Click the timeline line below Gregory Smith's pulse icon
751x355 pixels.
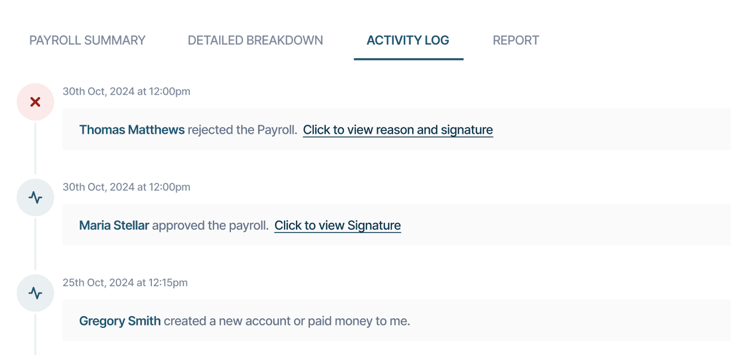click(x=35, y=336)
